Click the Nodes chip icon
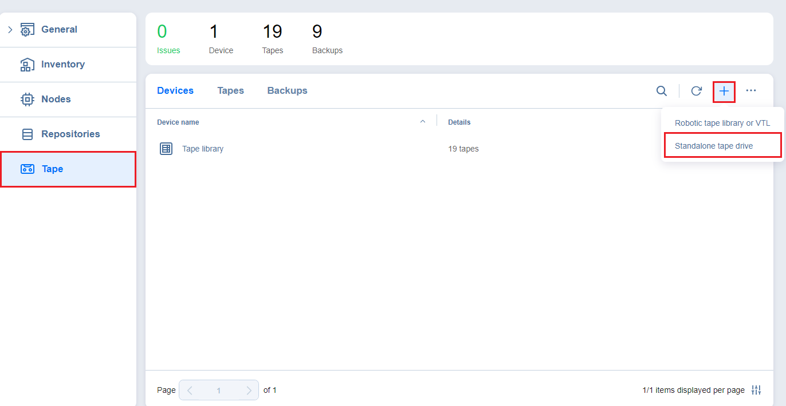Image resolution: width=786 pixels, height=406 pixels. [x=27, y=99]
